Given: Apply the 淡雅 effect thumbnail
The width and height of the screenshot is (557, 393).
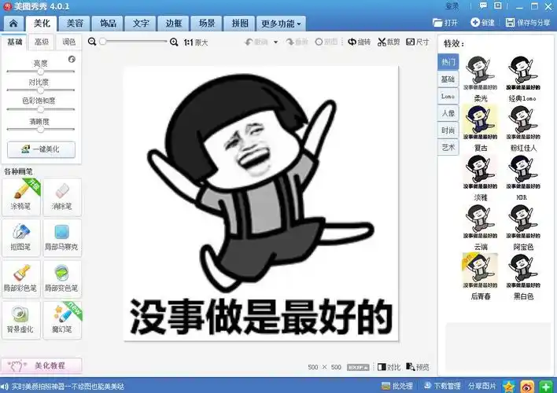Looking at the screenshot, I should (x=480, y=172).
